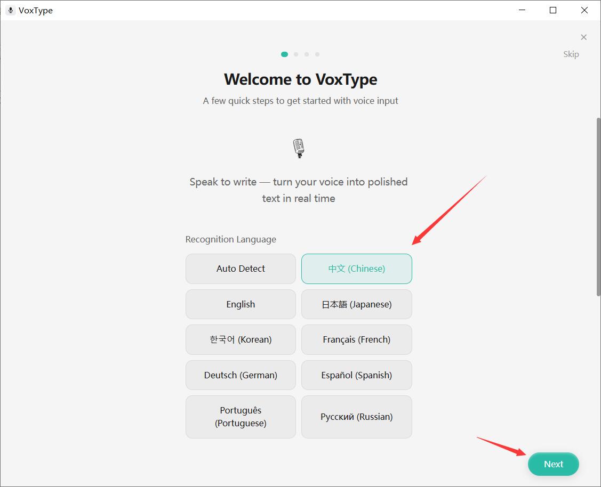Click the vintage microphone illustration
This screenshot has height=487, width=601.
(299, 149)
